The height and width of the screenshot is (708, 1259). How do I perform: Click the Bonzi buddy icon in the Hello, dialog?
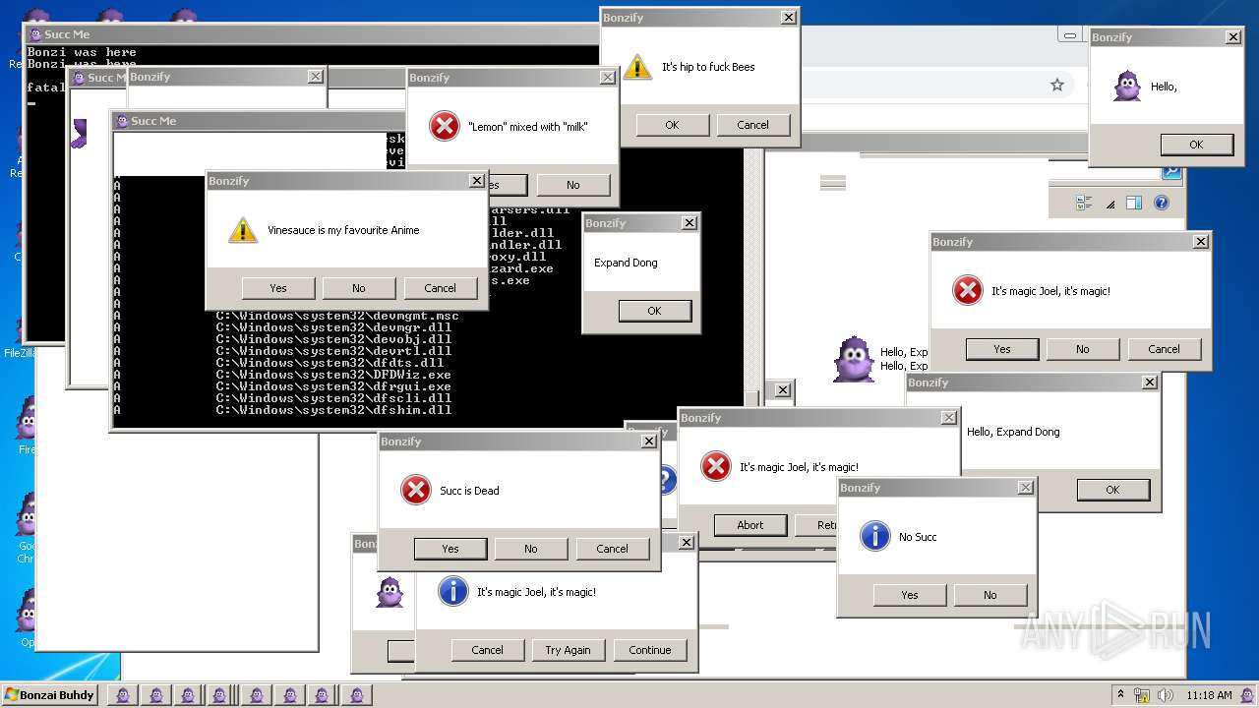1127,86
